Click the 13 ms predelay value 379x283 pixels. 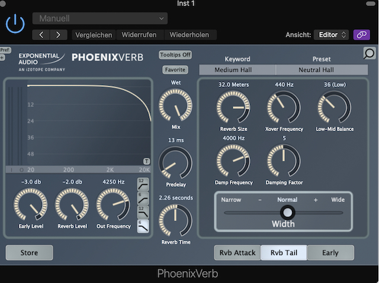(176, 140)
